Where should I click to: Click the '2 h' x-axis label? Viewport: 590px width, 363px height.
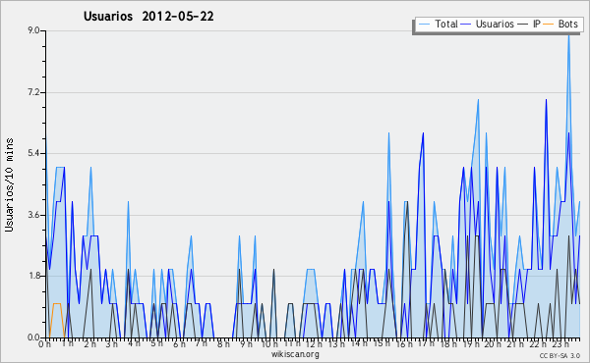(x=89, y=344)
